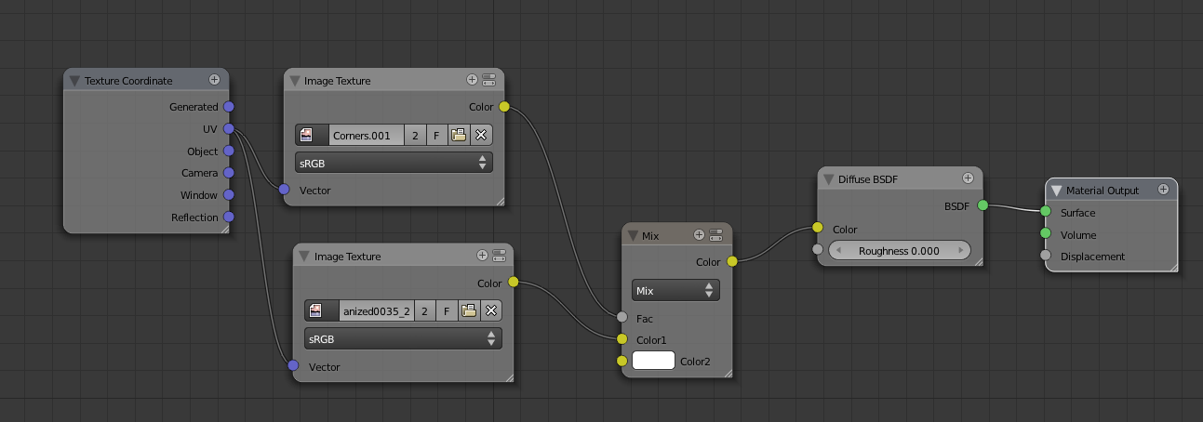
Task: Click the Volume input socket
Action: coord(1045,234)
